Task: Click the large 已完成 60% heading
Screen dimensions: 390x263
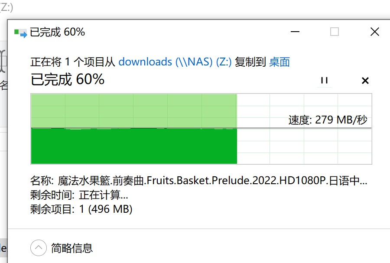Action: (68, 80)
